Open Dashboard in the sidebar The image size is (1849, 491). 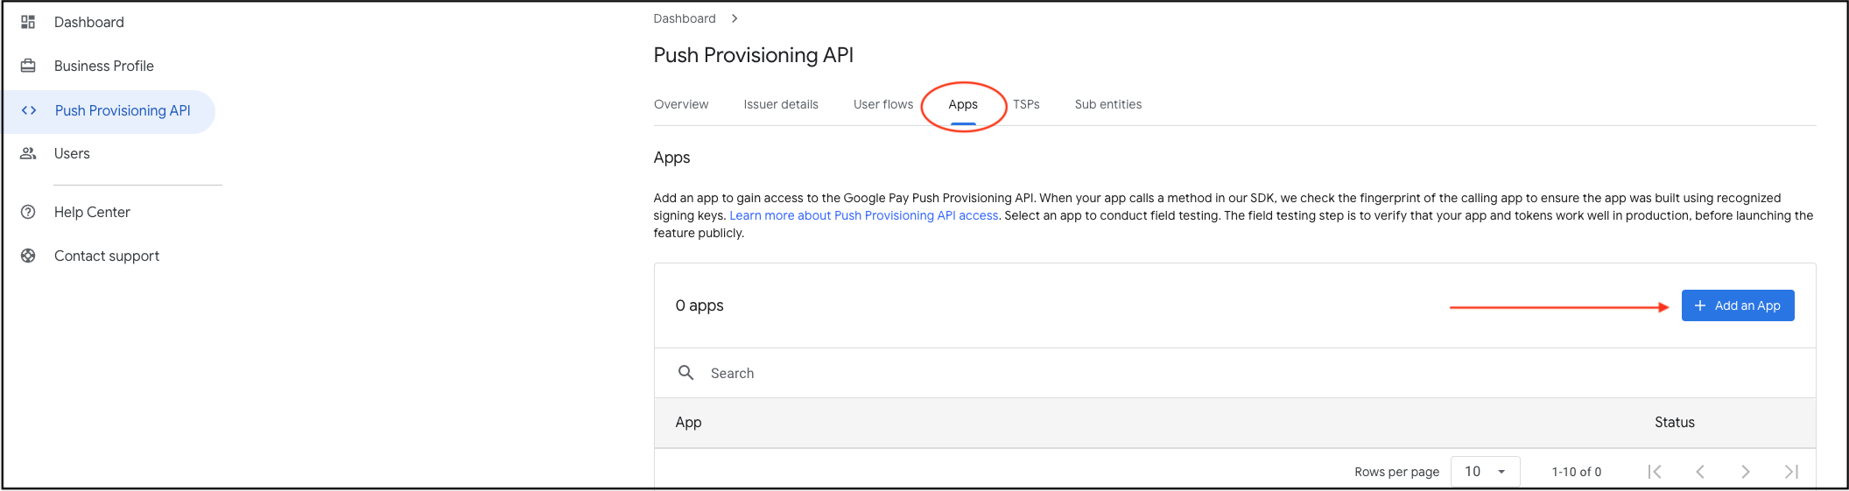(88, 22)
